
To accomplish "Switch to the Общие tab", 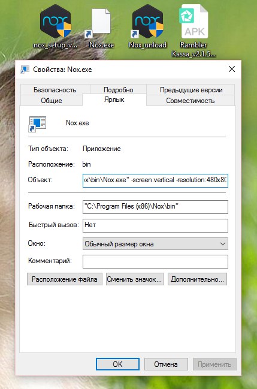I will (52, 101).
